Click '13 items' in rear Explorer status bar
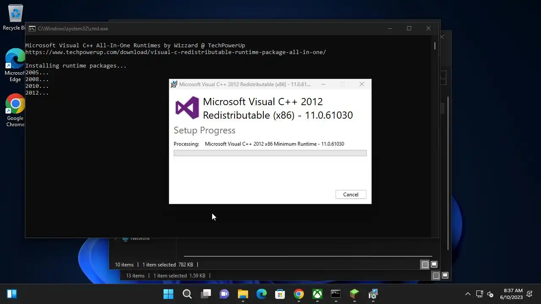This screenshot has height=304, width=541. [135, 276]
